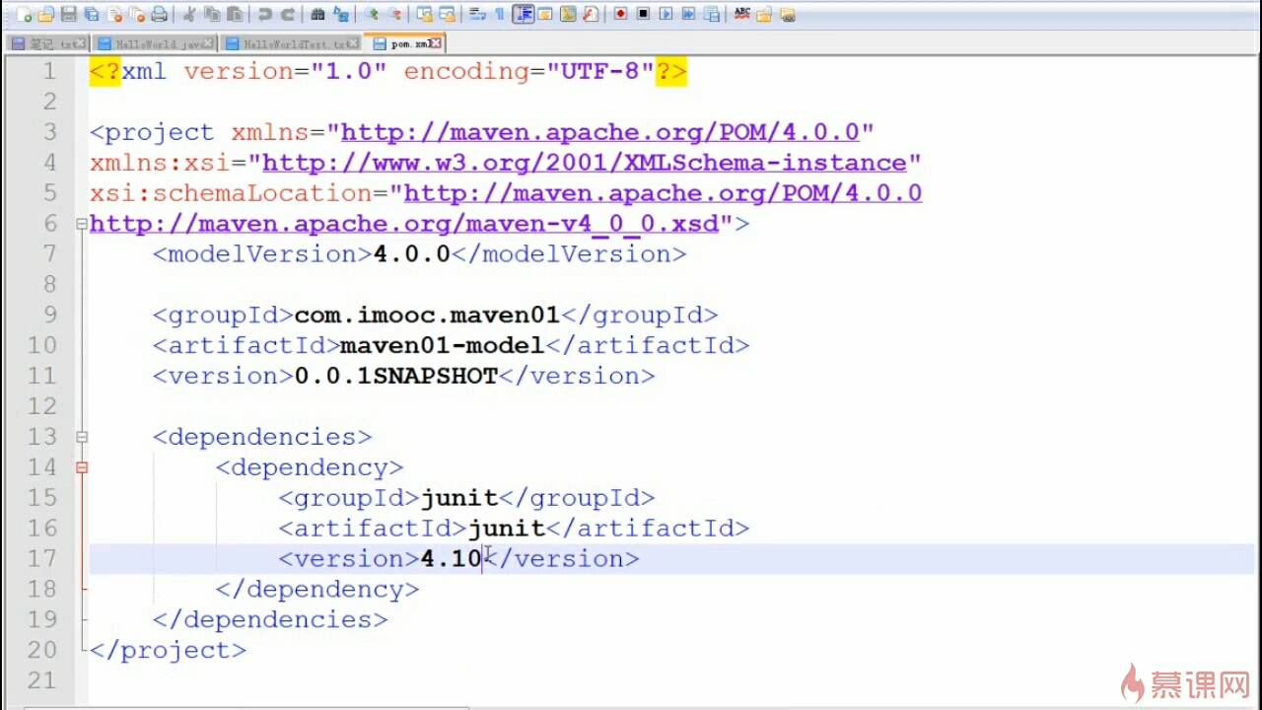Click the Open file folder icon
Screen dimensions: 1262x710
(46, 14)
